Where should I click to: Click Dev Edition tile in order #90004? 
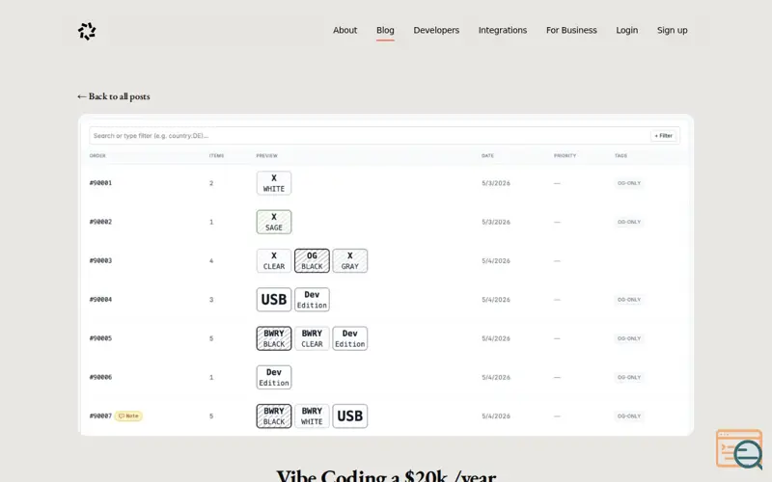312,300
